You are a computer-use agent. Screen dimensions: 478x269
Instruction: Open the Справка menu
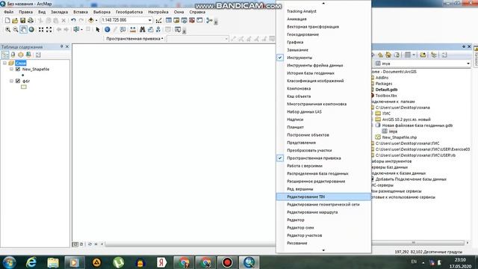point(197,12)
